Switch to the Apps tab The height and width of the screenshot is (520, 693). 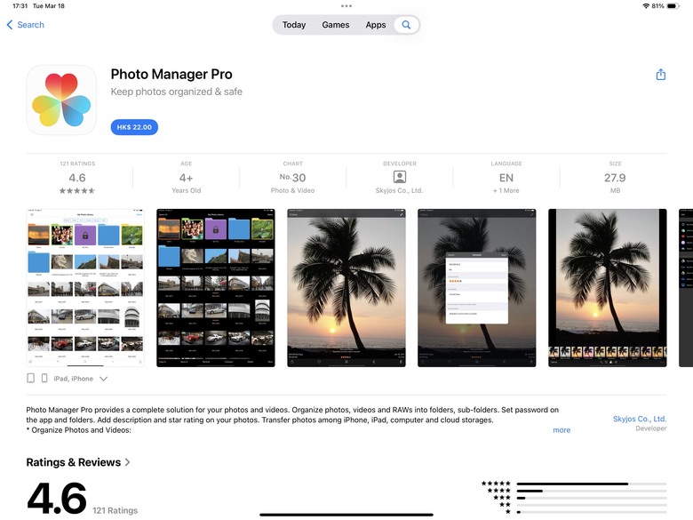pos(376,25)
